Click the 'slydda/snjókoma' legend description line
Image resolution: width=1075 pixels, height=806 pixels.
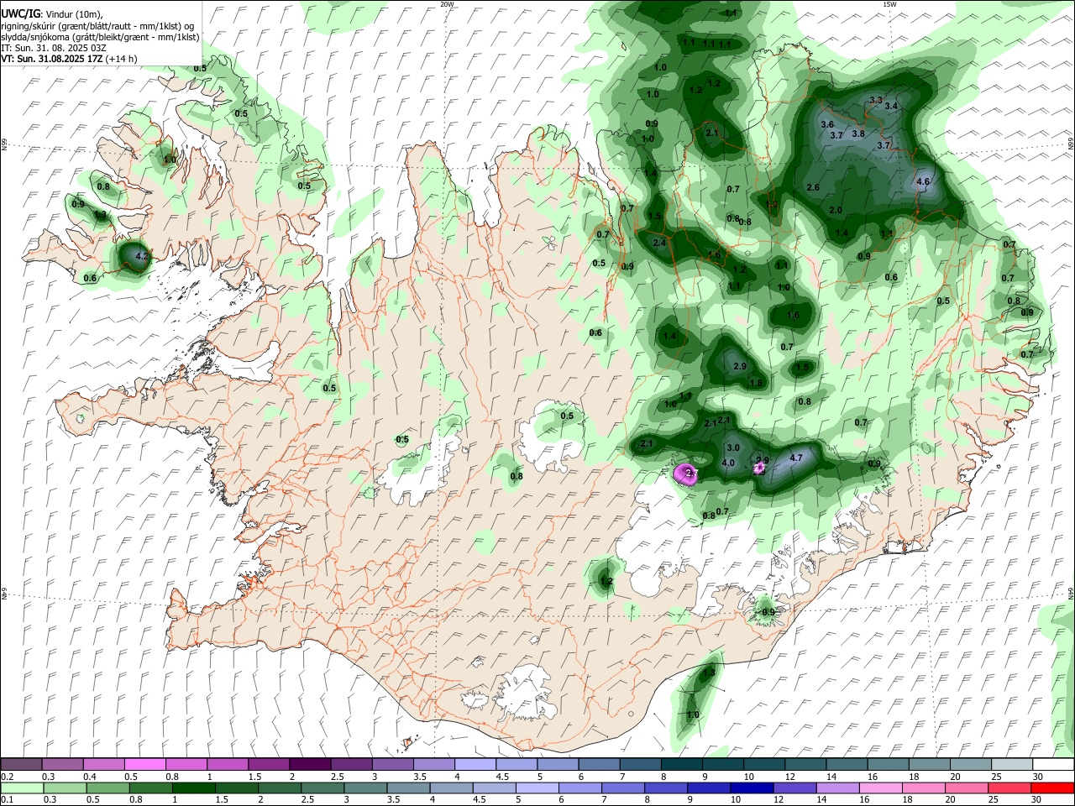100,37
